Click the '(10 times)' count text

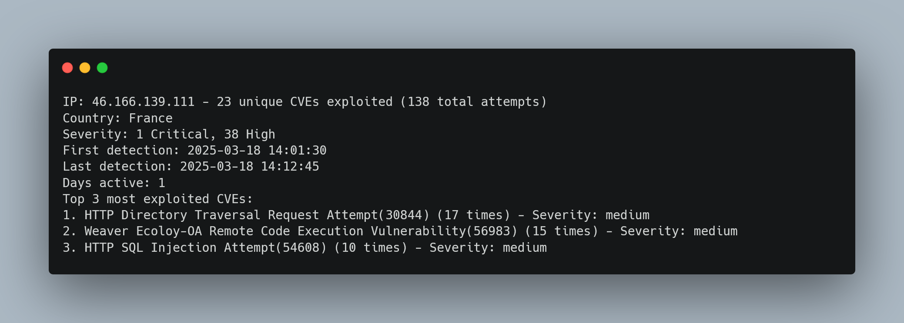coord(371,247)
